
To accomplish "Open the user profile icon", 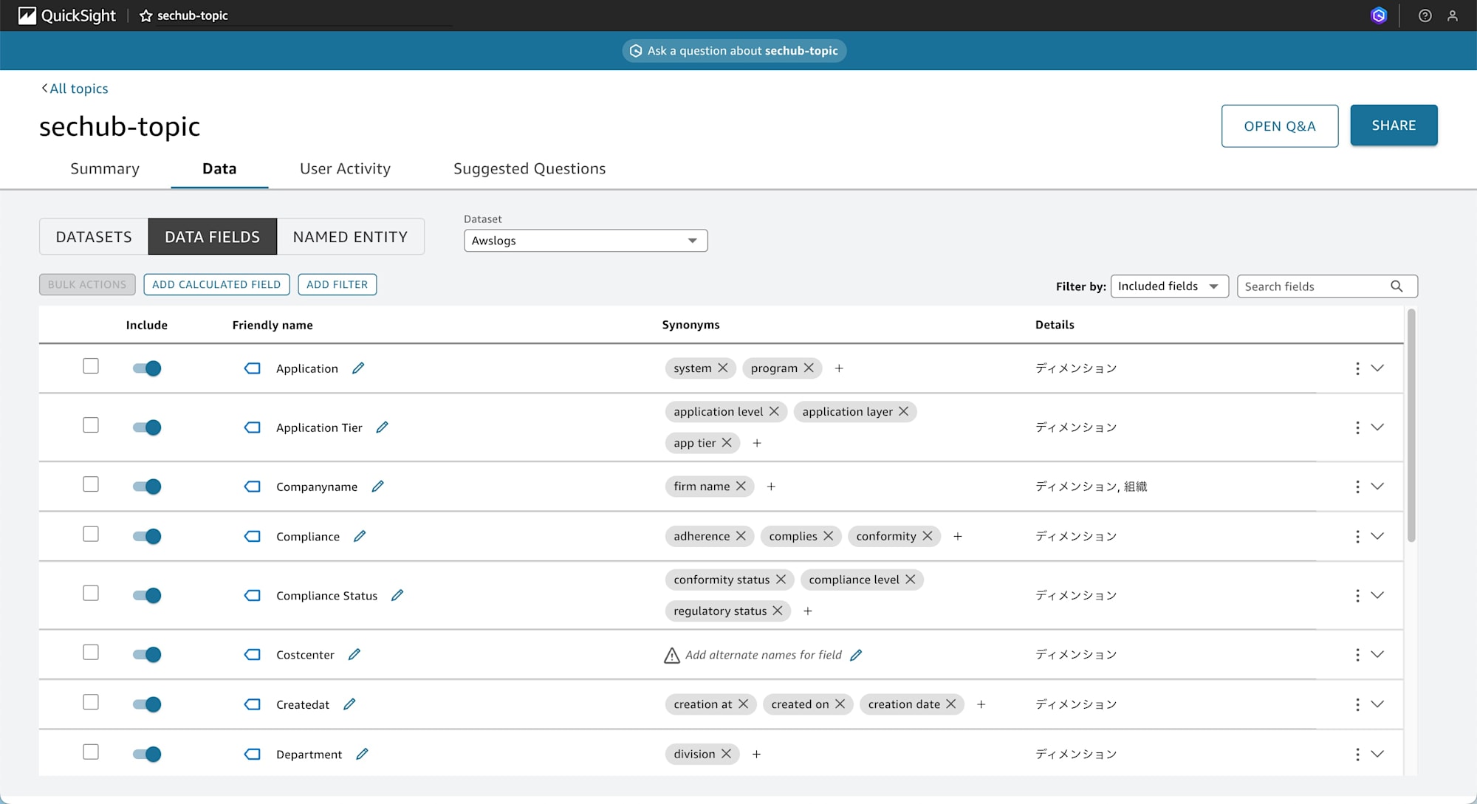I will [1453, 16].
